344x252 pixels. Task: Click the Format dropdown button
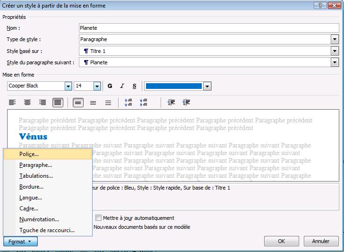tap(20, 242)
